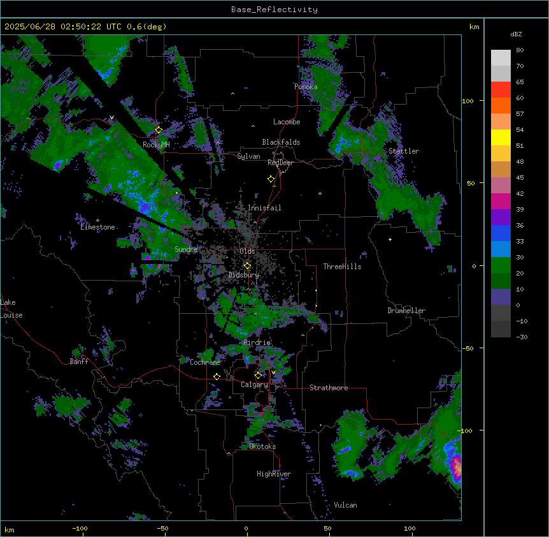Pick the dark blue 33-36 dBZ swatch

(x=501, y=233)
